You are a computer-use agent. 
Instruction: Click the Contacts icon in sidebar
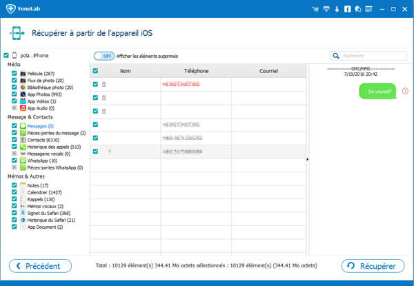[x=23, y=140]
